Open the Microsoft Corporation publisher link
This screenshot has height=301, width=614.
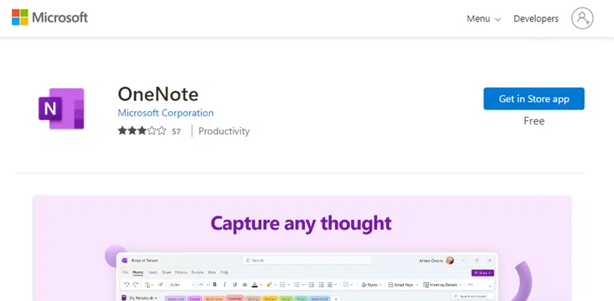point(166,113)
